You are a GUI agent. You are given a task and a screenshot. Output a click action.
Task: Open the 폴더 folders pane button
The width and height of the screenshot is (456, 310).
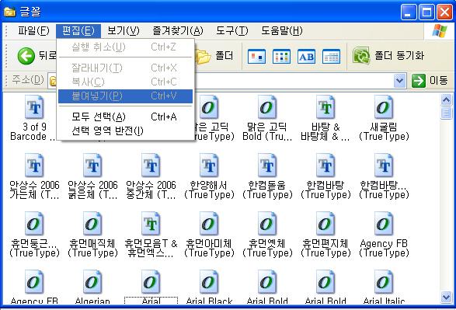coord(215,56)
